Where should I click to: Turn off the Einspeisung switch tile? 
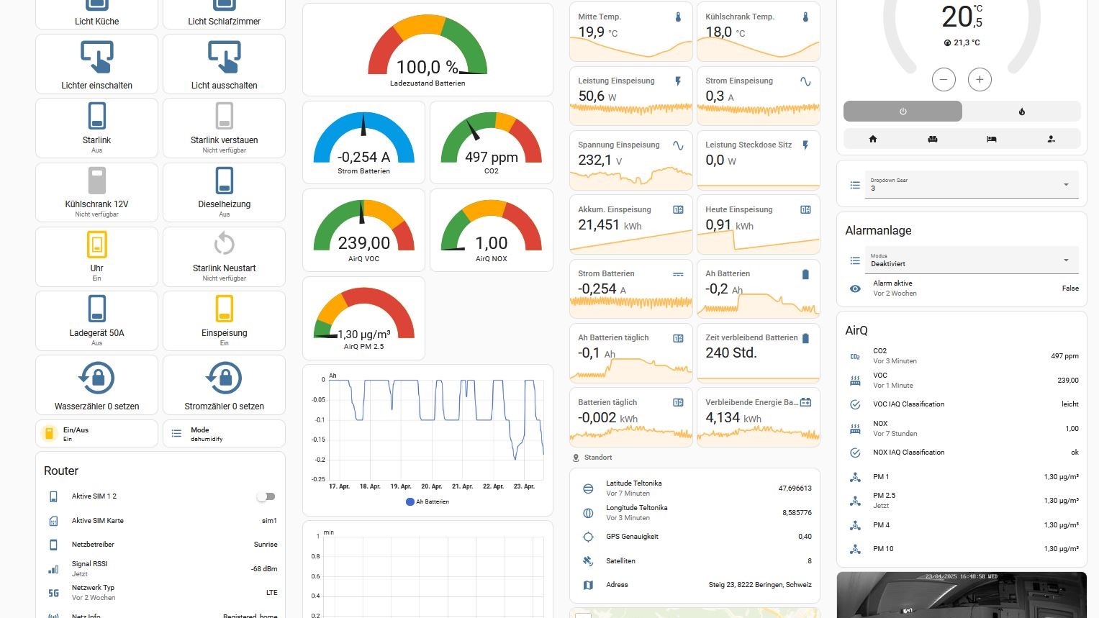[x=224, y=310]
